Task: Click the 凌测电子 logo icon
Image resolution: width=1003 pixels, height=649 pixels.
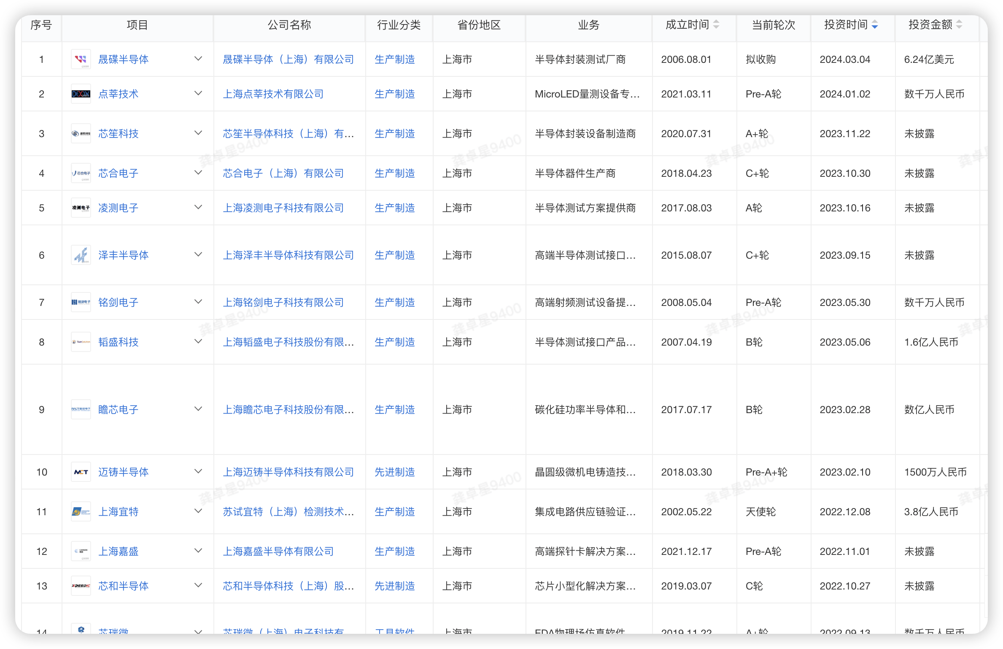Action: click(81, 208)
